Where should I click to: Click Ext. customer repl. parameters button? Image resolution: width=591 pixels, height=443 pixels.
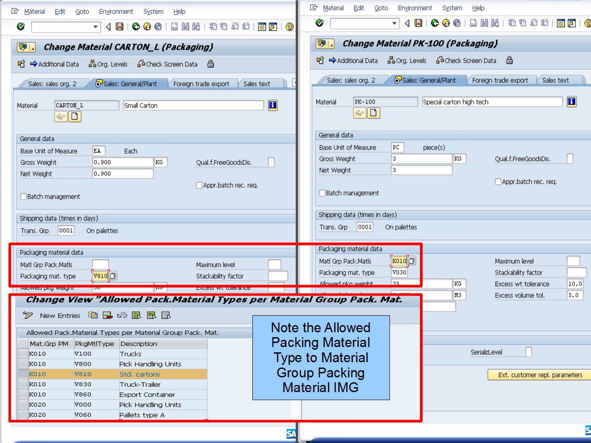540,375
